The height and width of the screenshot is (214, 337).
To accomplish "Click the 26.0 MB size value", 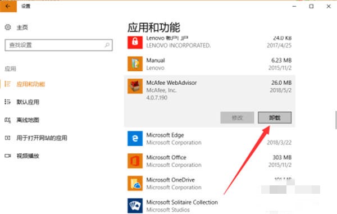I will coord(281,83).
